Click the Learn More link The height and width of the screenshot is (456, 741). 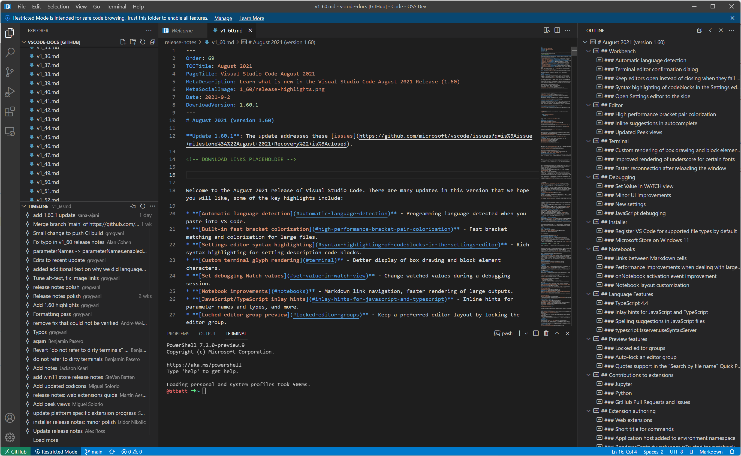pos(251,18)
